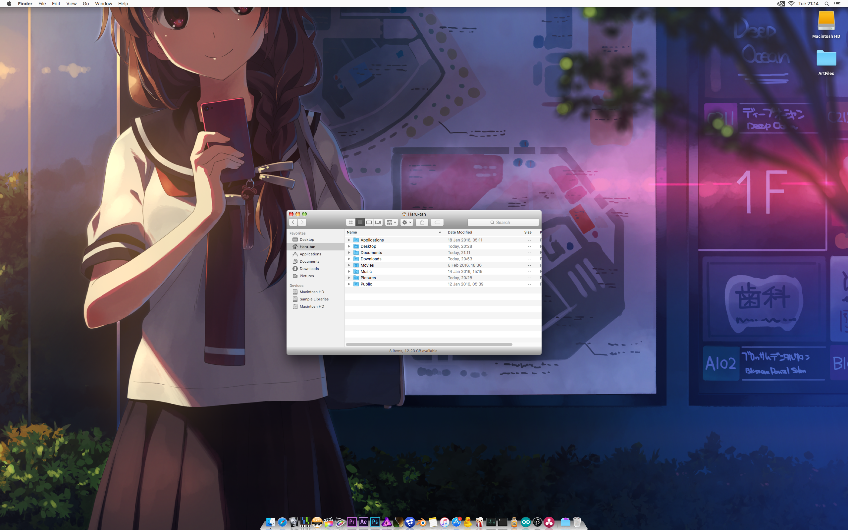Select Downloads in sidebar Favorites
This screenshot has height=530, width=848.
[309, 269]
